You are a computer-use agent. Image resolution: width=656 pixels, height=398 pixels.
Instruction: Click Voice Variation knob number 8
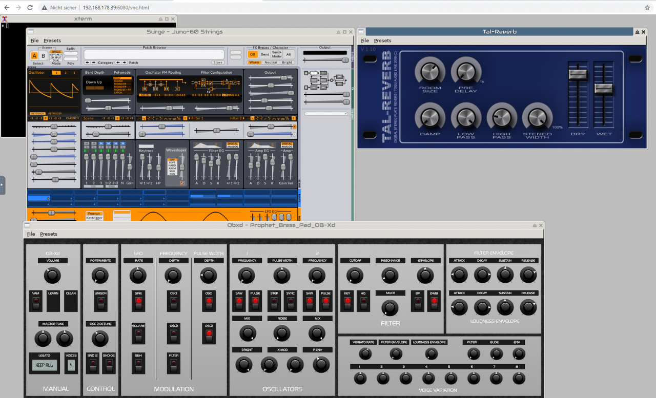point(519,379)
